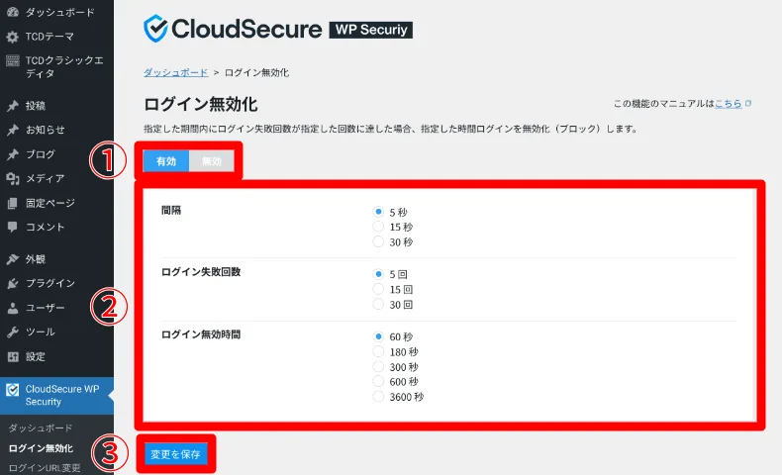Click the 外観 paintbrush icon
The image size is (782, 475).
(13, 259)
